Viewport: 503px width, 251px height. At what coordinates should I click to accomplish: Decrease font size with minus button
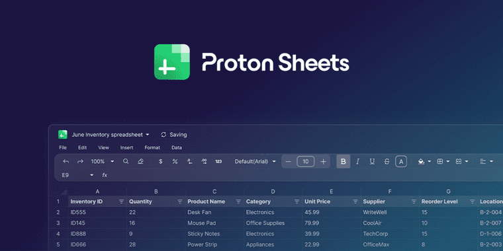[288, 161]
